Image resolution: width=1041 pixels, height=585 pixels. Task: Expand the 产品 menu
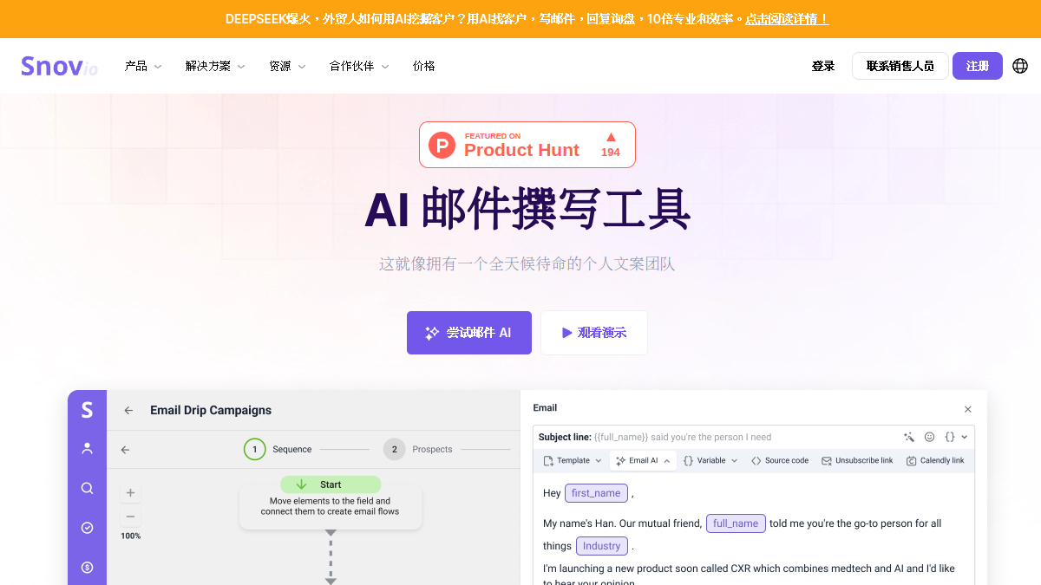click(x=143, y=66)
